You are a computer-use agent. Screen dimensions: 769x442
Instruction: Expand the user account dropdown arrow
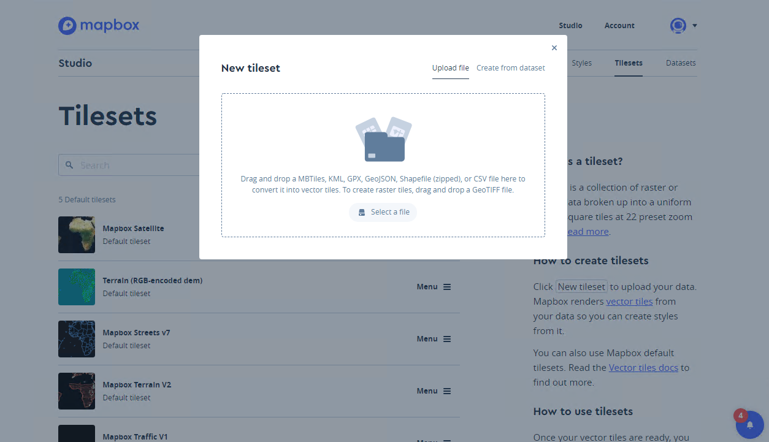(x=695, y=26)
